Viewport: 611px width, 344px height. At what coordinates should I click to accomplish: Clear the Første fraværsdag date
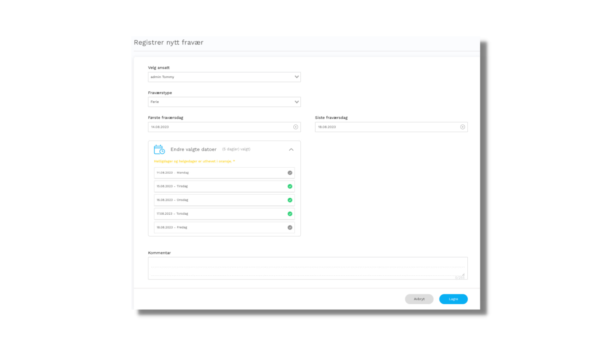pyautogui.click(x=295, y=127)
